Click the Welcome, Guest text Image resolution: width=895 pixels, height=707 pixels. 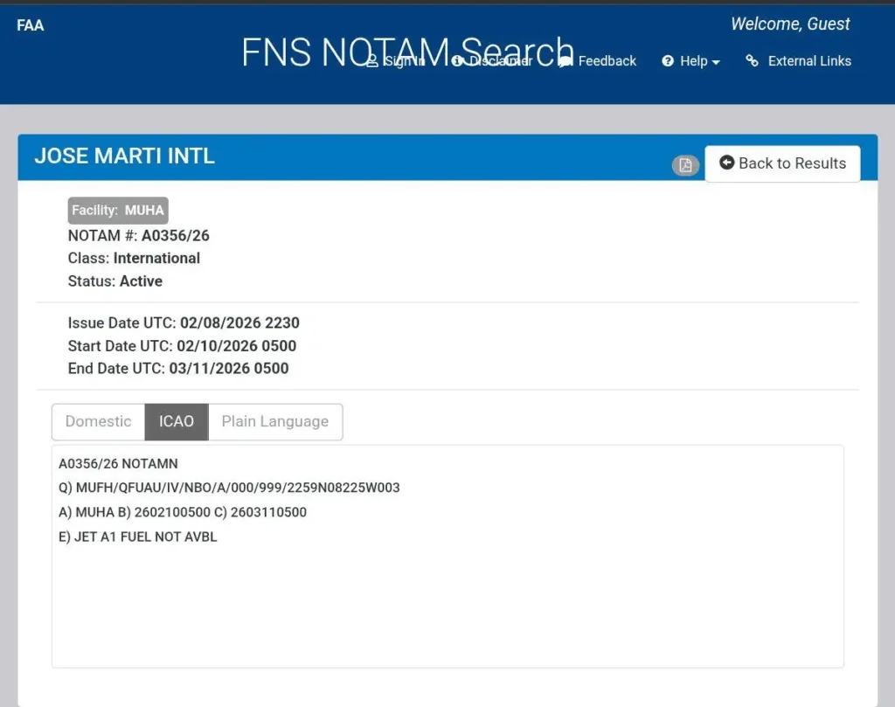click(790, 24)
